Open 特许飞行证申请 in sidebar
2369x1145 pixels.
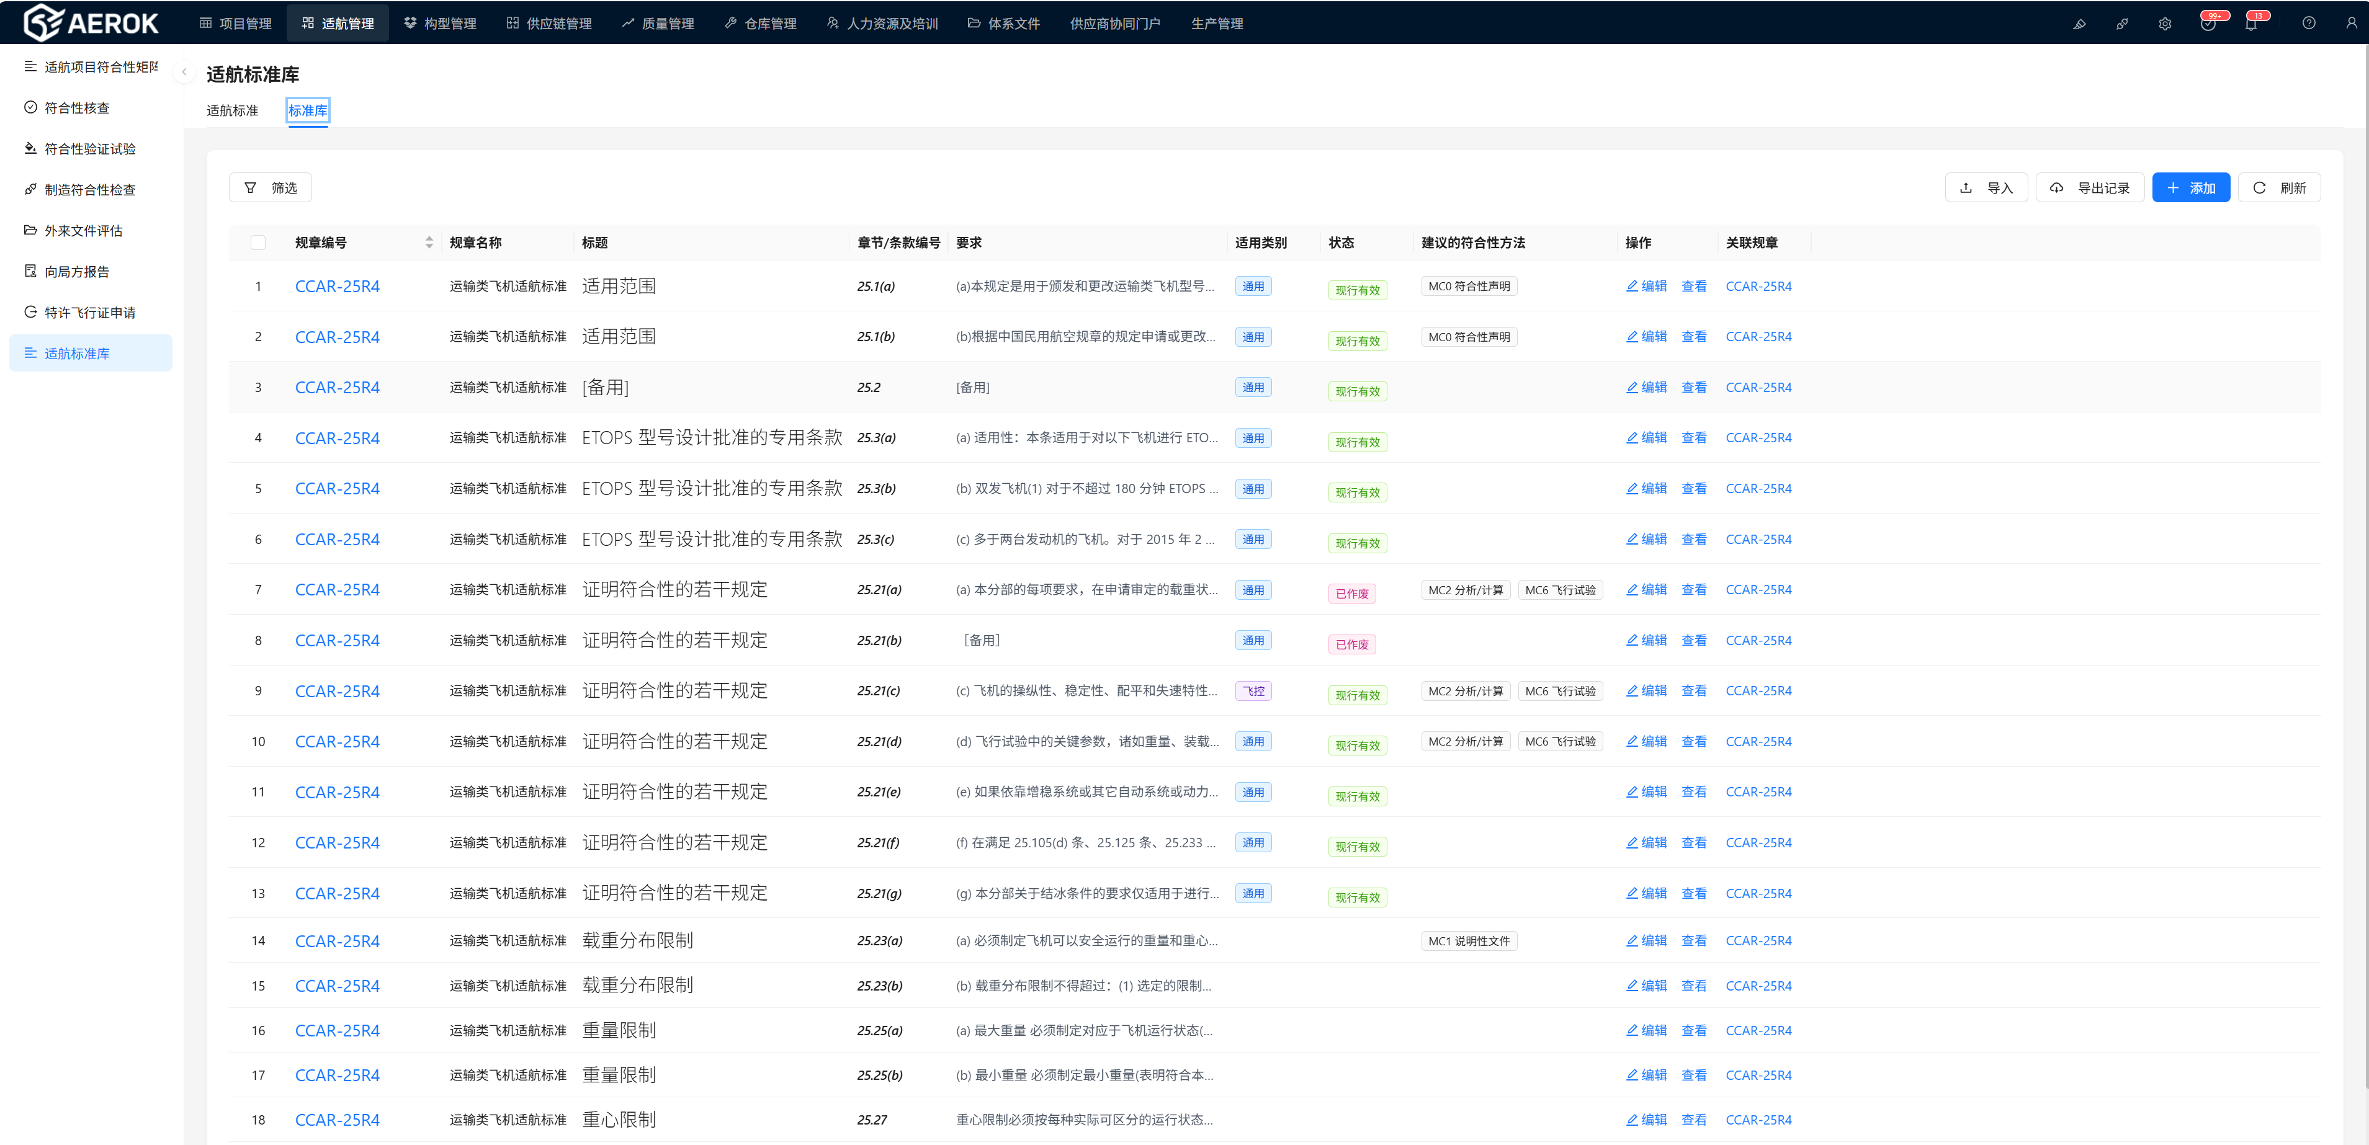(89, 313)
